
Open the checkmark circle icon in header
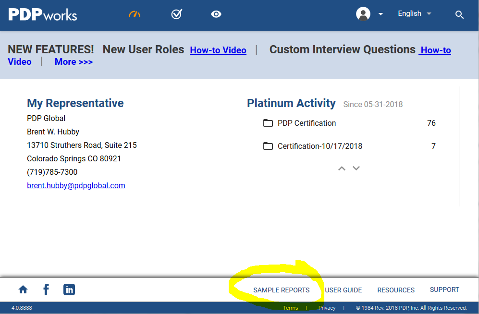coord(177,14)
